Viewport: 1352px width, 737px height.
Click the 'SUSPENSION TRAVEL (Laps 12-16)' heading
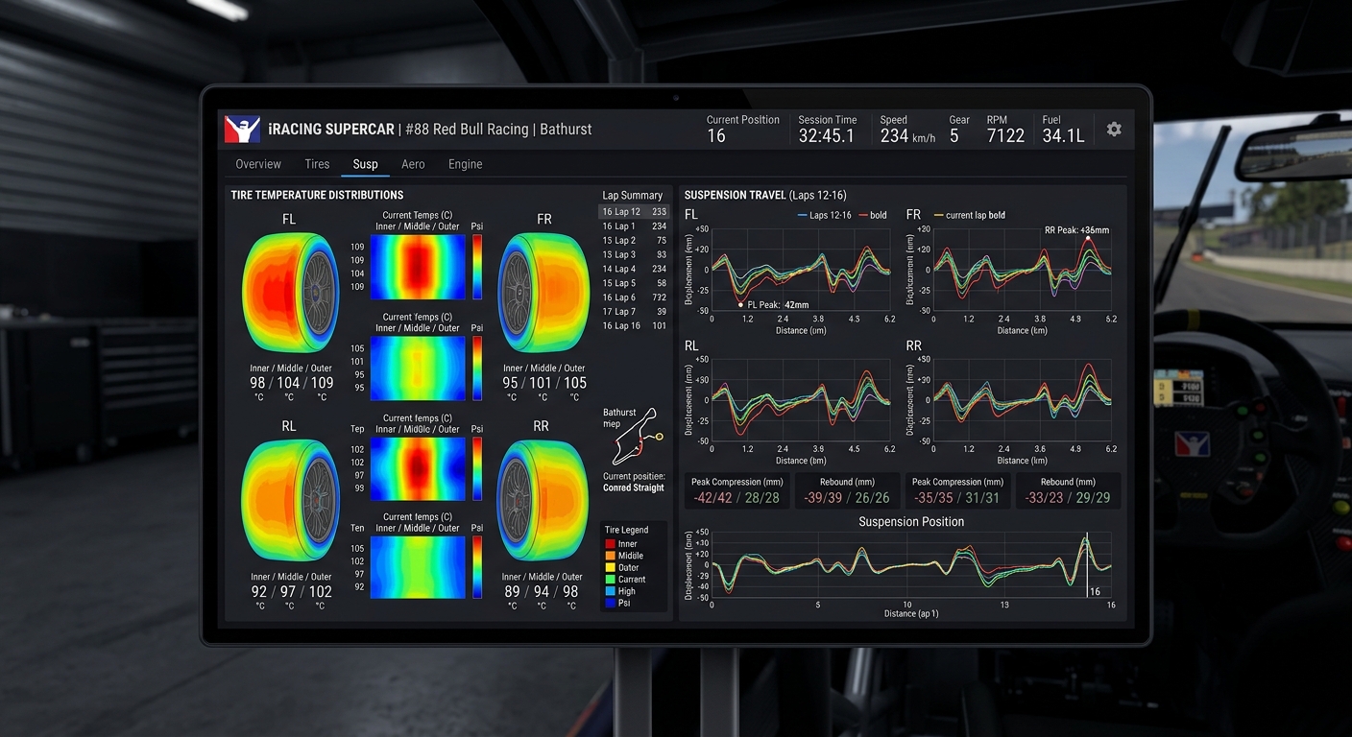coord(765,195)
